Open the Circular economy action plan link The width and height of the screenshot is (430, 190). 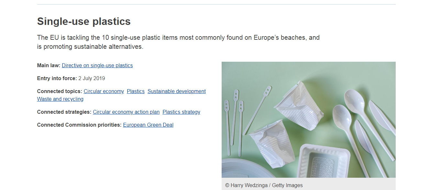(x=126, y=112)
